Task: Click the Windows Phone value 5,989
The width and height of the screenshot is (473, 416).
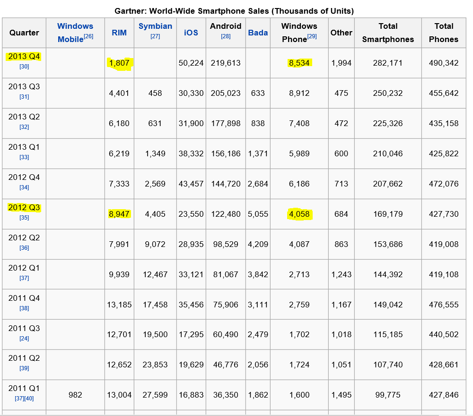Action: 299,153
